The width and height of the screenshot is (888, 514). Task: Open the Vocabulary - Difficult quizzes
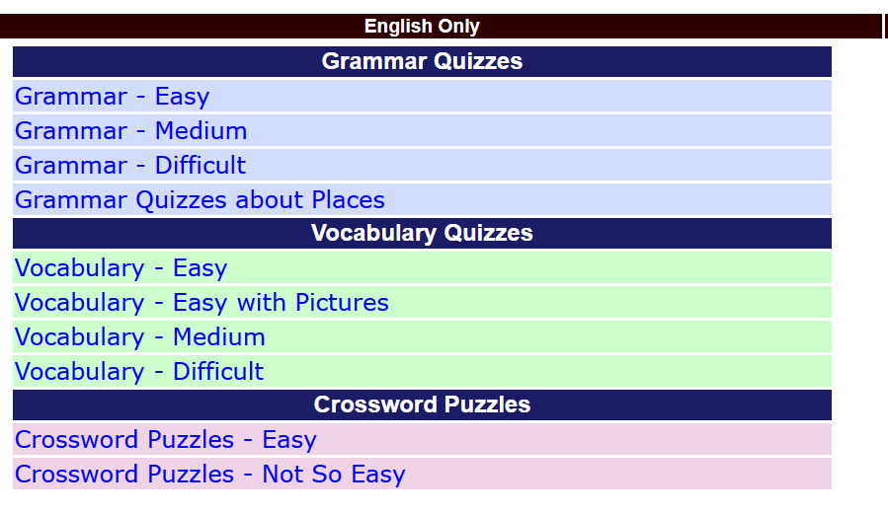(138, 372)
